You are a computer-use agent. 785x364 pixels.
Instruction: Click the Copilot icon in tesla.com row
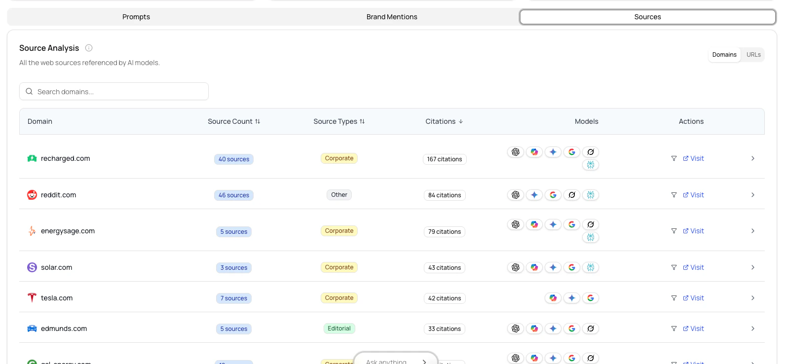[553, 298]
